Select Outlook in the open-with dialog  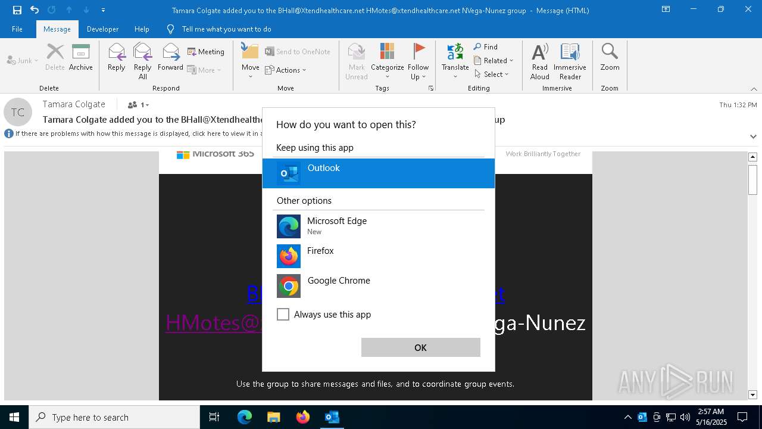(x=379, y=173)
